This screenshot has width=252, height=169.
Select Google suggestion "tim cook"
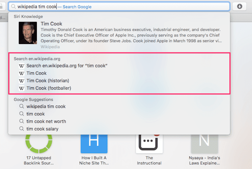tap(119, 114)
